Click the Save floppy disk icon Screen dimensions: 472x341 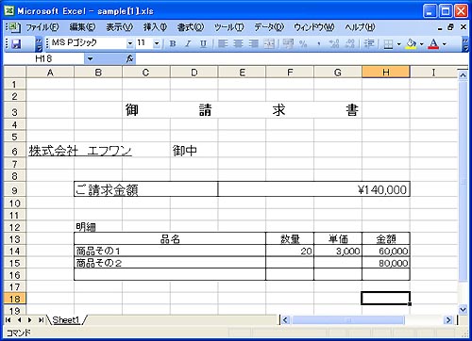(x=16, y=43)
